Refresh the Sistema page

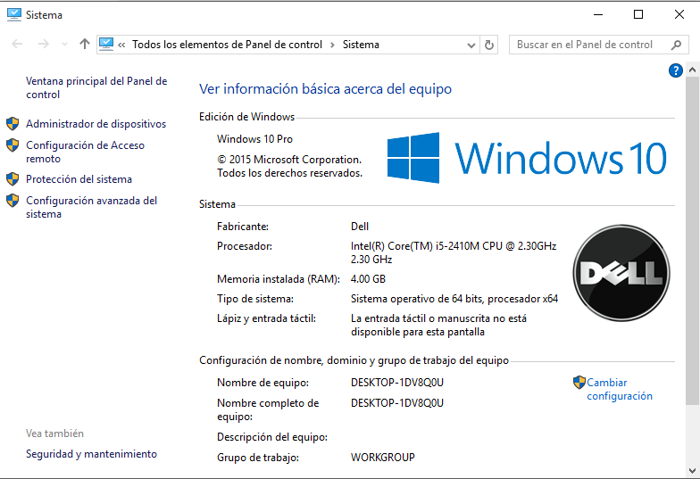coord(489,45)
